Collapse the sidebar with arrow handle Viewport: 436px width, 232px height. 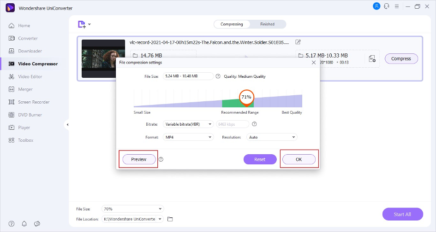(x=67, y=125)
